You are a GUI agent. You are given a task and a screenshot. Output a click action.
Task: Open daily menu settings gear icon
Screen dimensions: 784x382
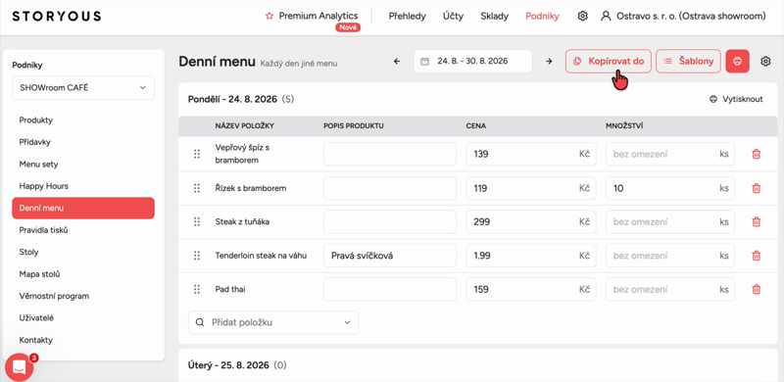click(x=765, y=62)
